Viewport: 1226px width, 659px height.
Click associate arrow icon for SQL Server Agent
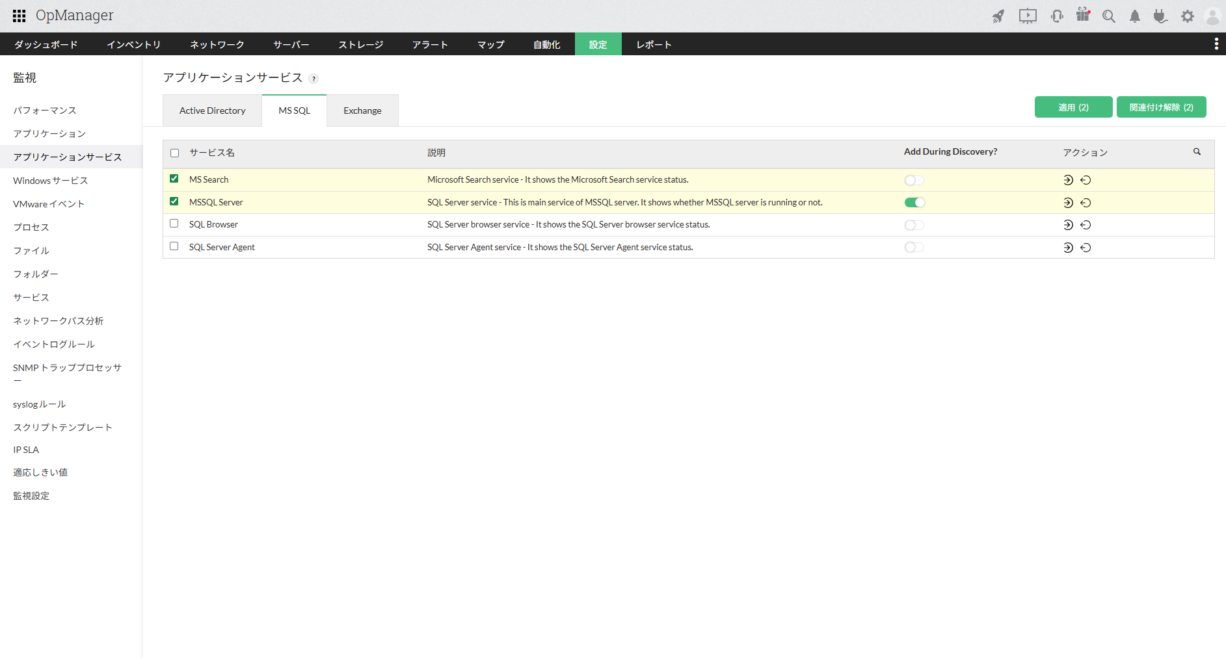coord(1068,248)
